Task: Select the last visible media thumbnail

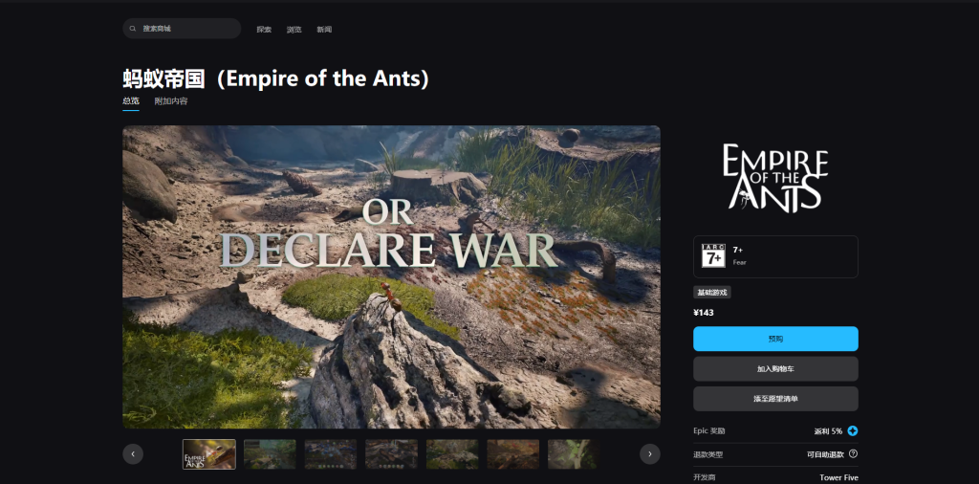Action: 572,454
